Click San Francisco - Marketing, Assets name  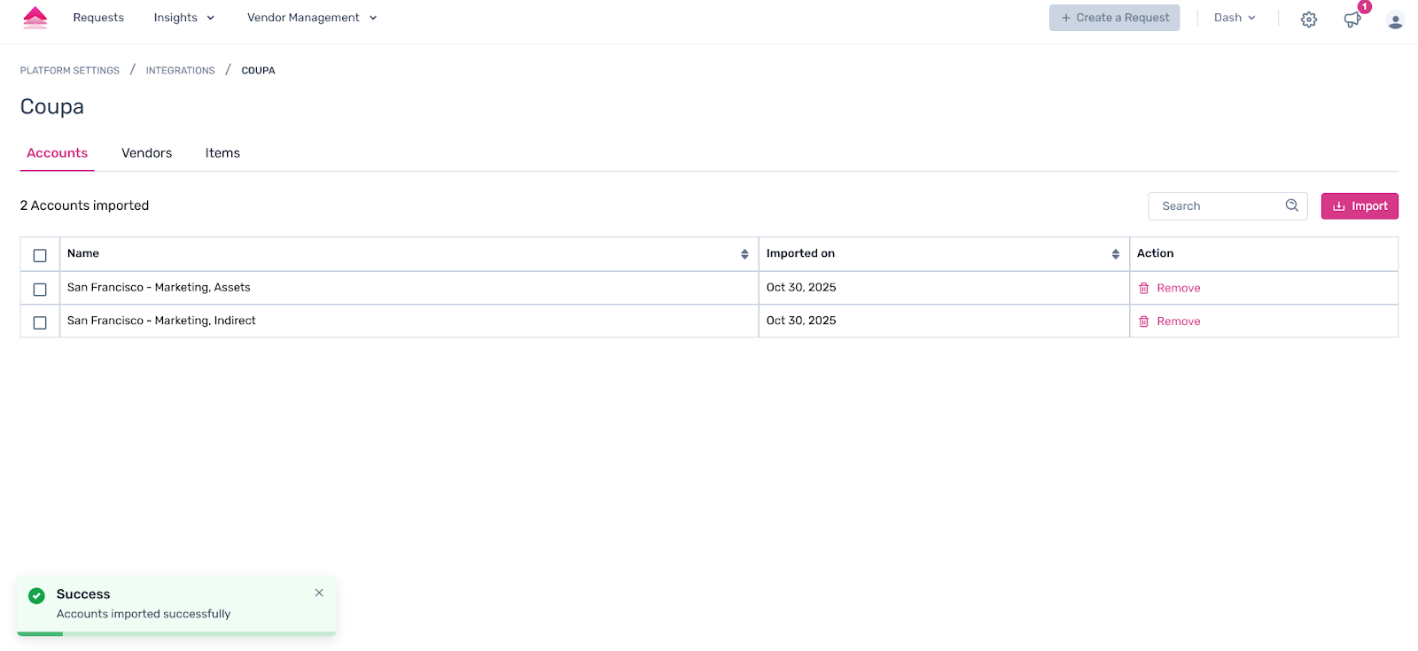(159, 287)
